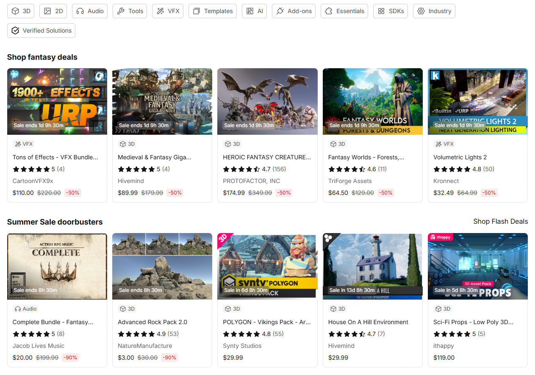Click publisher name ithappy
Viewport: 535px width, 375px height.
click(444, 346)
